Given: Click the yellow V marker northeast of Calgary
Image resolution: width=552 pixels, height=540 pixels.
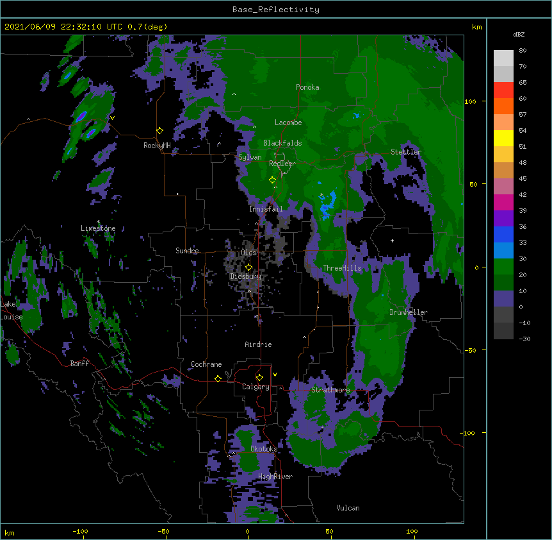Looking at the screenshot, I should pos(275,375).
